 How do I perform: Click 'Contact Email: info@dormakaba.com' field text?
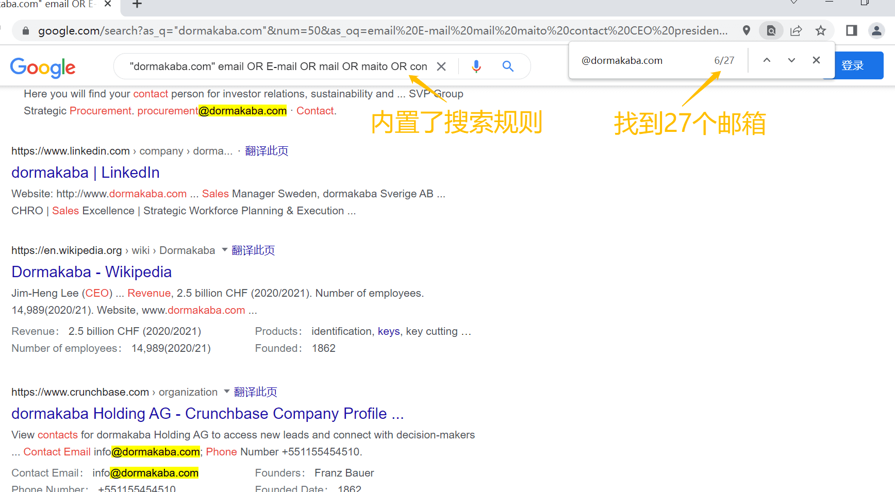(105, 473)
